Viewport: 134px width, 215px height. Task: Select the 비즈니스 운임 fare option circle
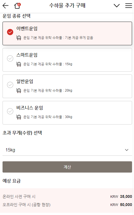click(10, 111)
